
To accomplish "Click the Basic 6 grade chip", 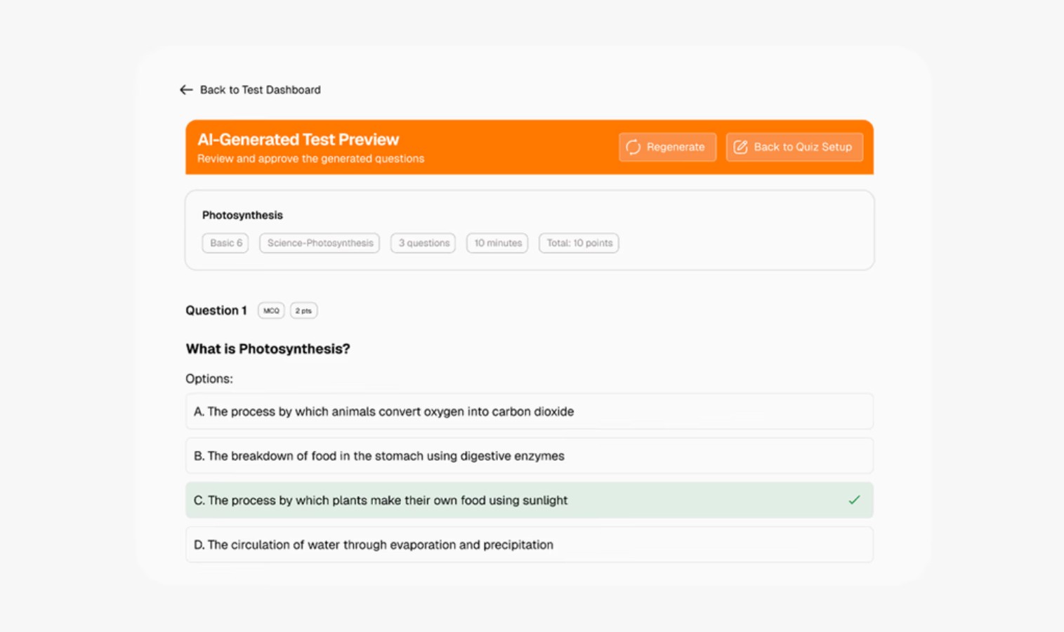I will point(225,242).
